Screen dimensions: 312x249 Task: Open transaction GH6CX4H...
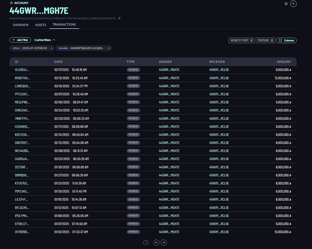pyautogui.click(x=22, y=110)
